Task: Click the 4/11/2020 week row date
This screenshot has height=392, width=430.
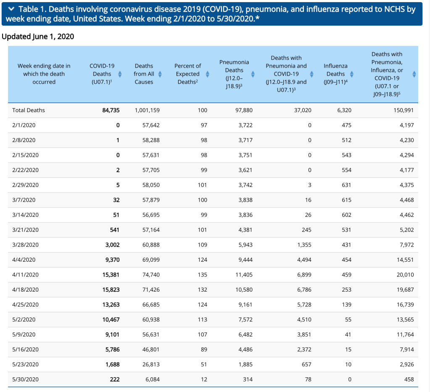Action: tap(26, 275)
